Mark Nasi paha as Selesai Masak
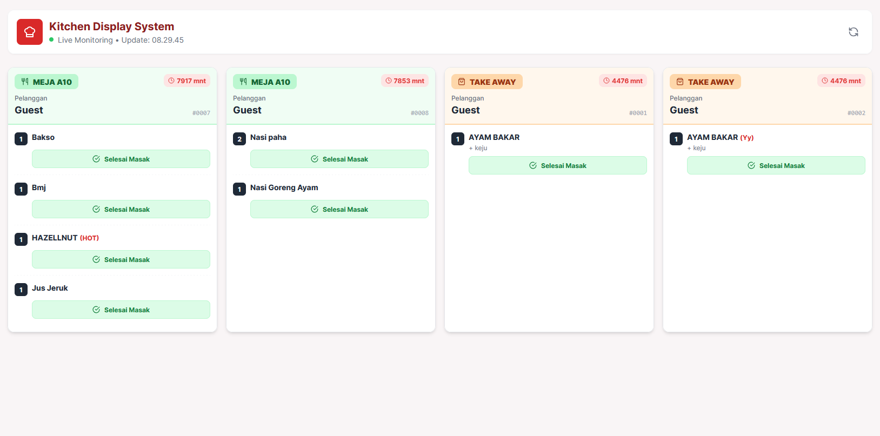Image resolution: width=880 pixels, height=436 pixels. pyautogui.click(x=339, y=159)
